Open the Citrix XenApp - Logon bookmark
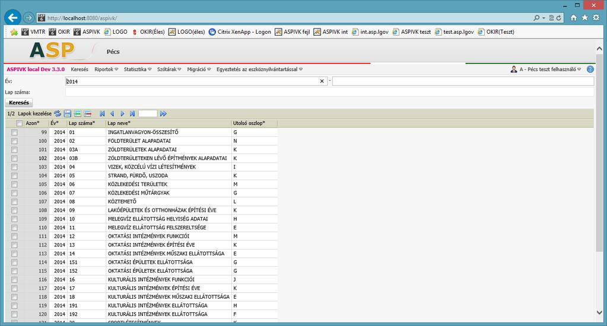 [x=240, y=31]
